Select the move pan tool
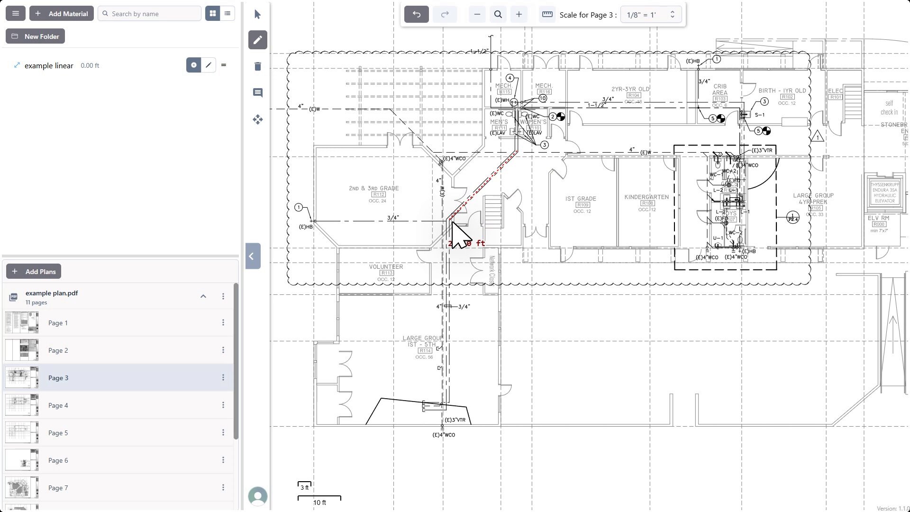910x512 pixels. (257, 119)
